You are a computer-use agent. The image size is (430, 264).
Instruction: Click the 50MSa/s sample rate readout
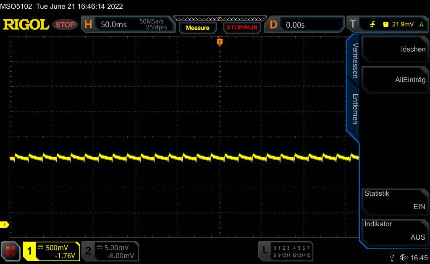[x=151, y=21]
